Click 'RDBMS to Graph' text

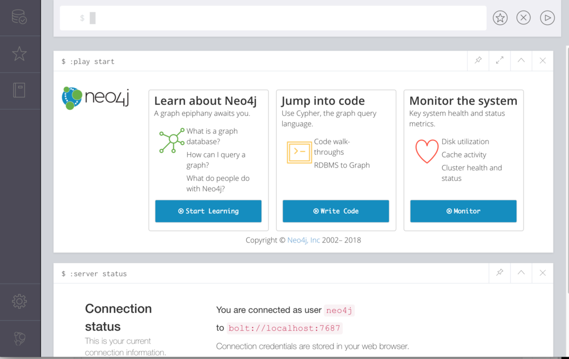342,165
